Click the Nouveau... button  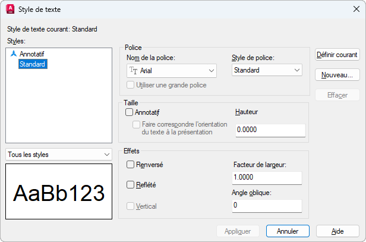coord(337,75)
